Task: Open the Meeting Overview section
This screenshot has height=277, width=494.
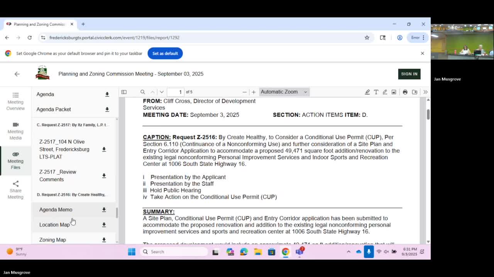Action: (15, 101)
